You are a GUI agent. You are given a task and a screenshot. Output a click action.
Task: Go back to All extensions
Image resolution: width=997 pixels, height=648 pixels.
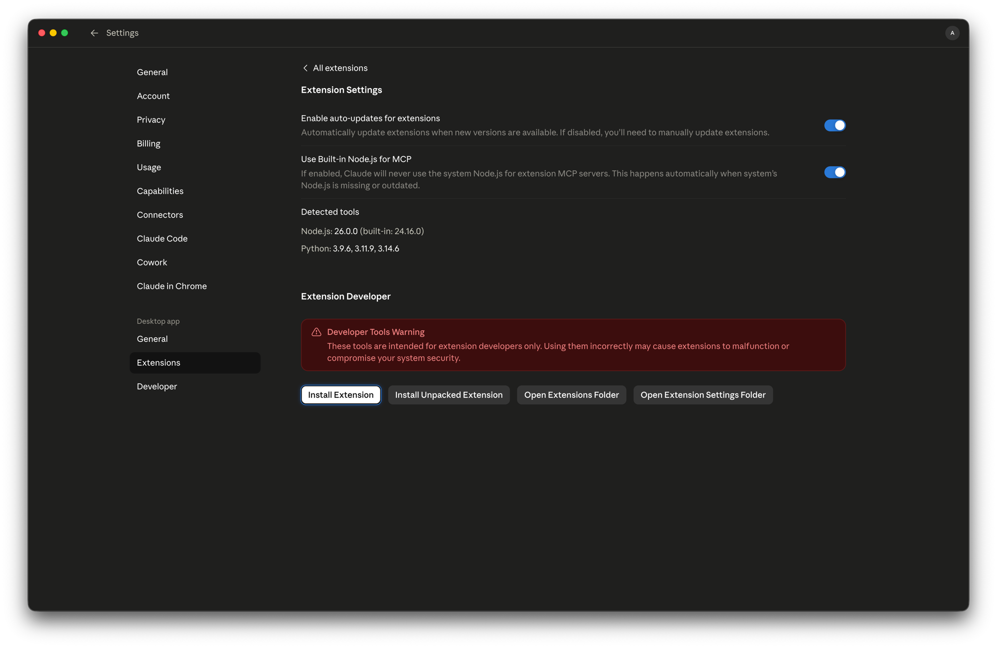[335, 68]
